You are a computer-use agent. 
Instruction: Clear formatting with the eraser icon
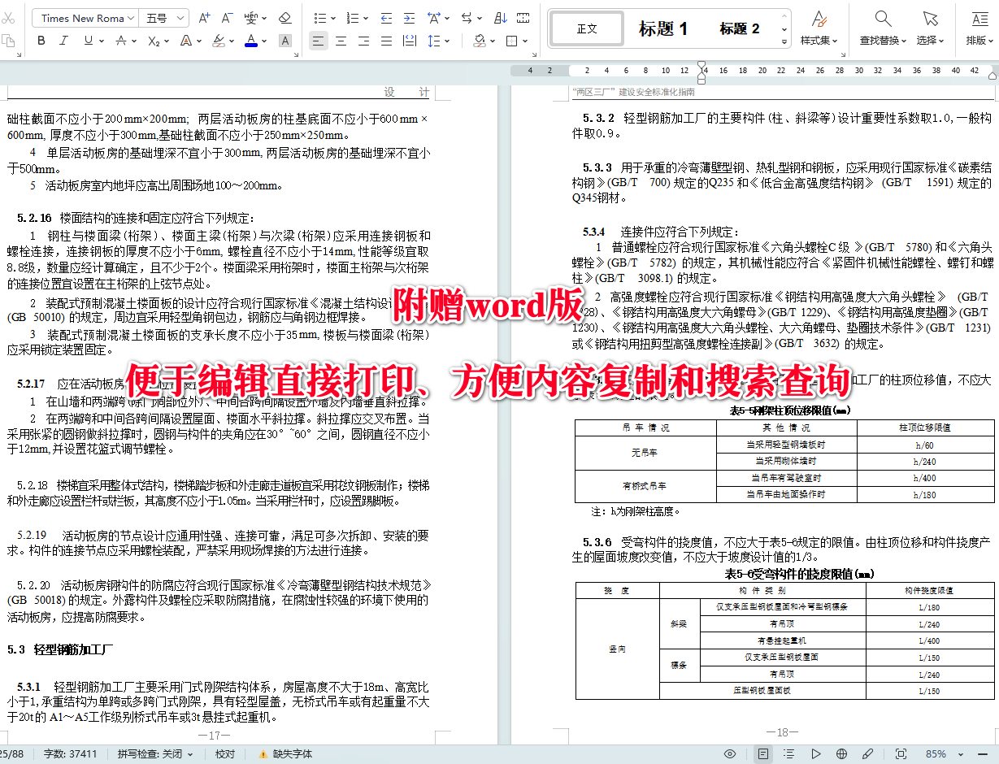pos(284,17)
